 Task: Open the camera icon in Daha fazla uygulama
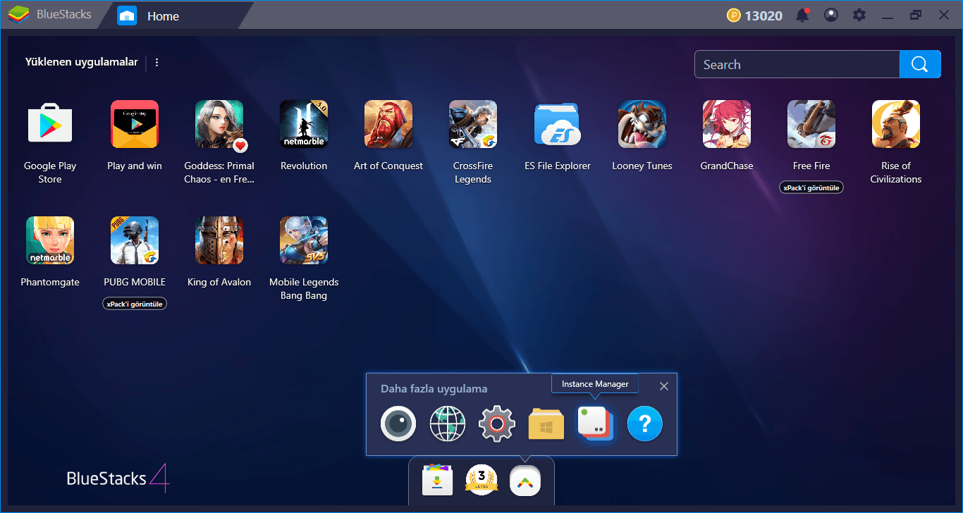398,424
